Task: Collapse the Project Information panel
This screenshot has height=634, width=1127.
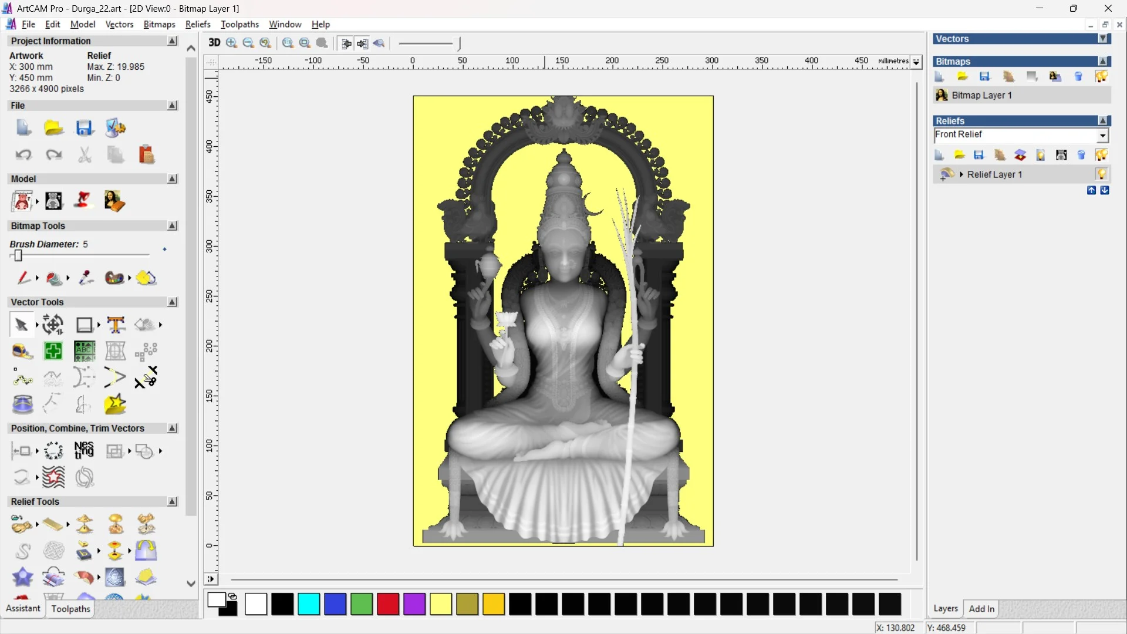Action: tap(172, 41)
